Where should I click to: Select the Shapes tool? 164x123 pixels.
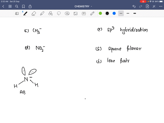click(50, 13)
